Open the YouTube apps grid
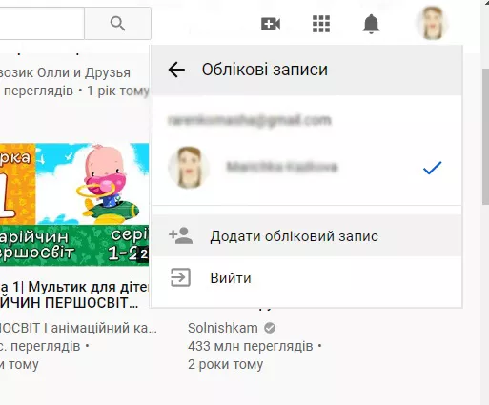This screenshot has width=489, height=405. 321,24
